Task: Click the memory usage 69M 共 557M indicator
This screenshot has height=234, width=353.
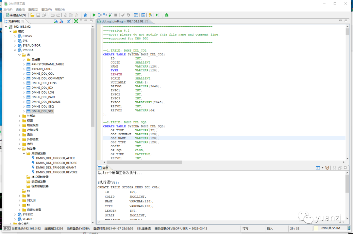Action: coord(330,228)
